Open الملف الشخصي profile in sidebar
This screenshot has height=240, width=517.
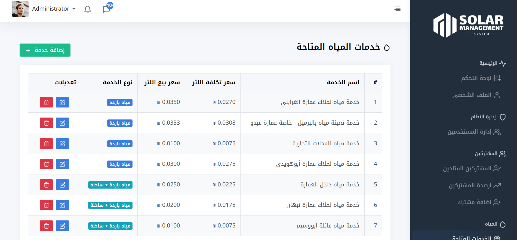(x=476, y=95)
